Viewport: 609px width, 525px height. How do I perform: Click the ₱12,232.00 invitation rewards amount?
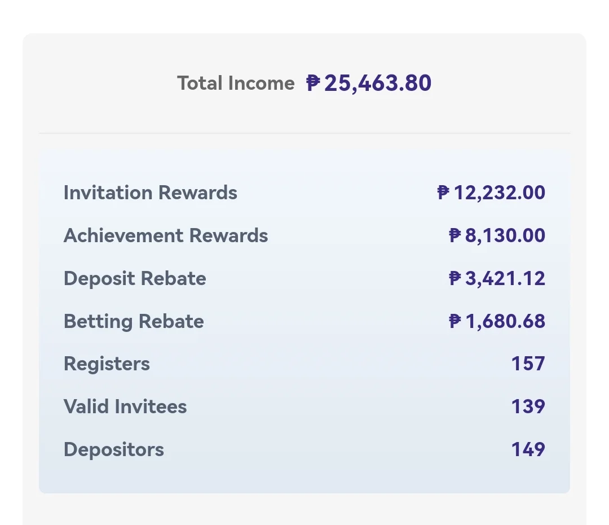click(x=491, y=193)
